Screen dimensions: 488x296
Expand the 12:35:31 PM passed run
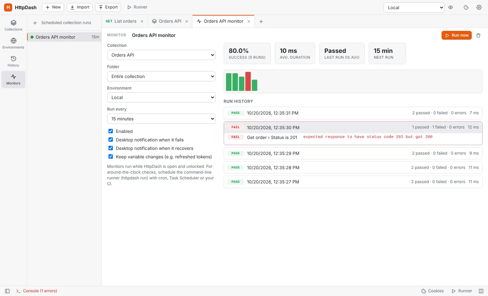coord(353,113)
